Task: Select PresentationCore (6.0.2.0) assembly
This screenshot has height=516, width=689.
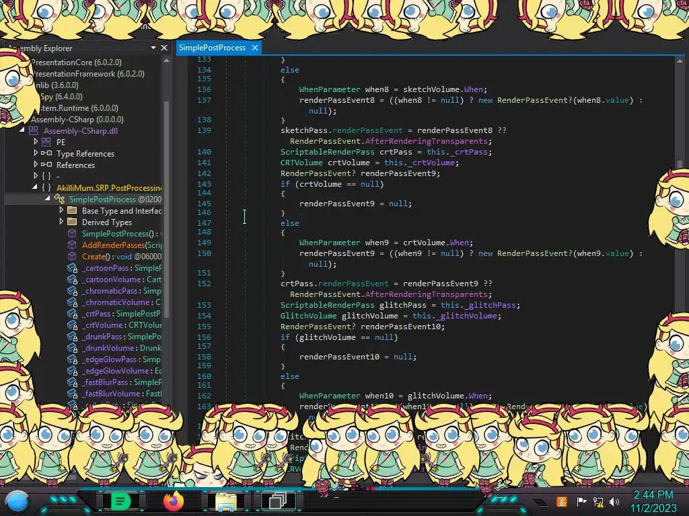Action: (76, 62)
